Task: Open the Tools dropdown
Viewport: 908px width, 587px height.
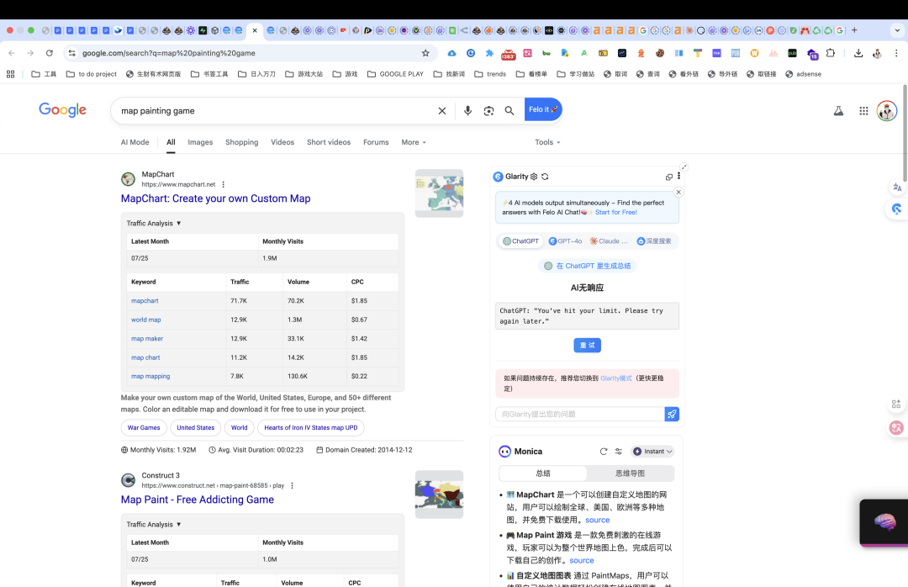Action: (547, 142)
